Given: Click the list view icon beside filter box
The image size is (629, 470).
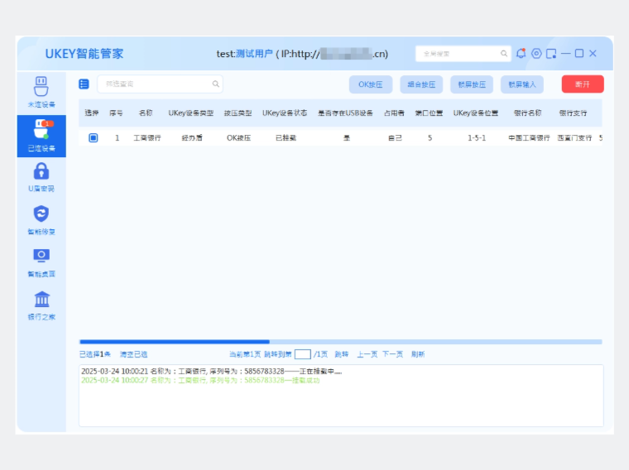Looking at the screenshot, I should (x=84, y=84).
